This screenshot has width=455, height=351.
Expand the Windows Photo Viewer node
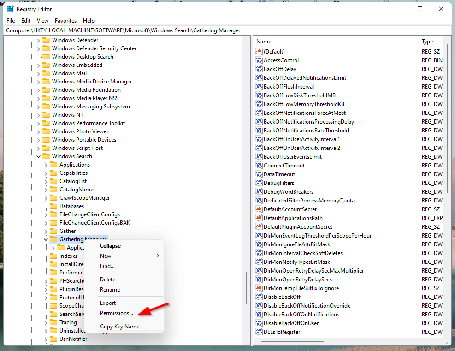tap(38, 131)
